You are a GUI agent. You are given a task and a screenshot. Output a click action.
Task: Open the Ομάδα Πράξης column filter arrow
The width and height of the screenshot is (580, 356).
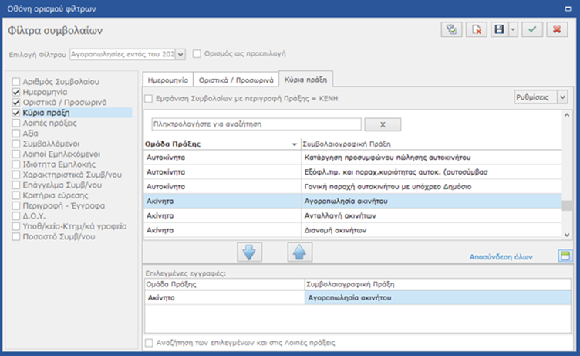coord(295,144)
